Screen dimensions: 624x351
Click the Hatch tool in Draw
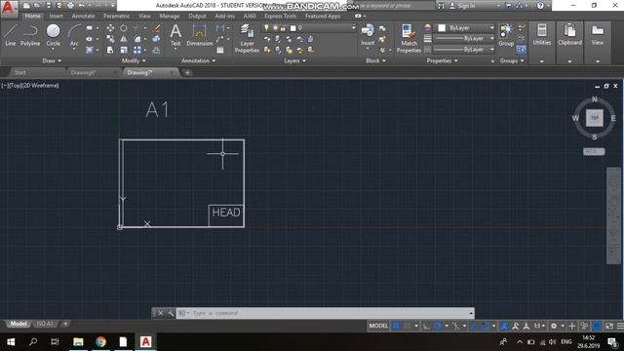point(90,50)
